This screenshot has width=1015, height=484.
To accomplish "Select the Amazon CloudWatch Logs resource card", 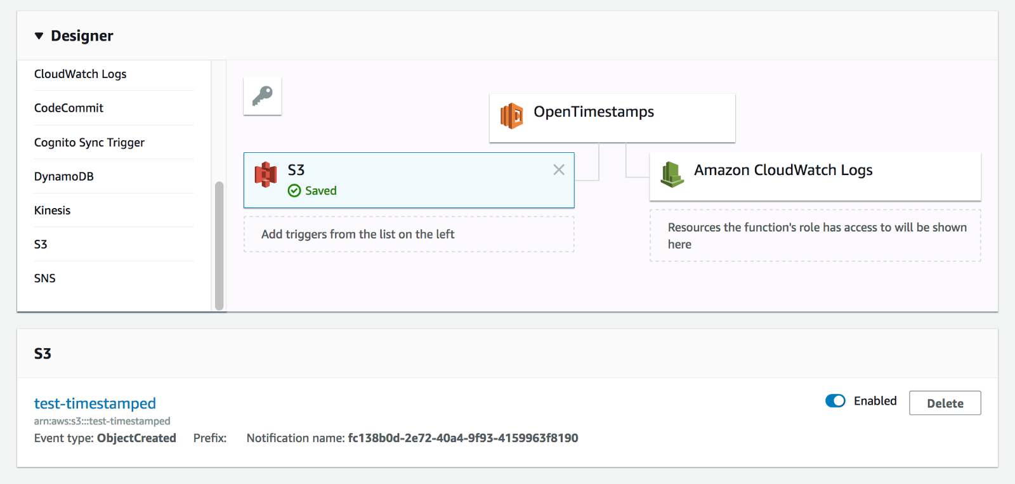I will click(815, 176).
